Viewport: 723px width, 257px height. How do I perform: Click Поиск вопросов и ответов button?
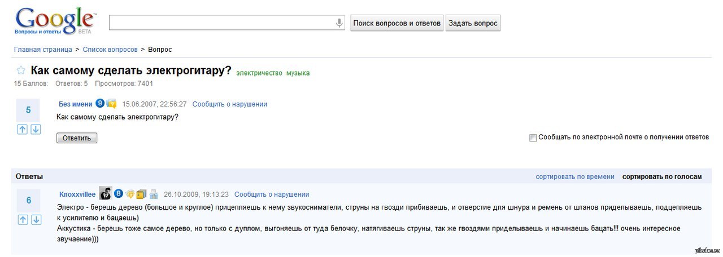click(397, 23)
